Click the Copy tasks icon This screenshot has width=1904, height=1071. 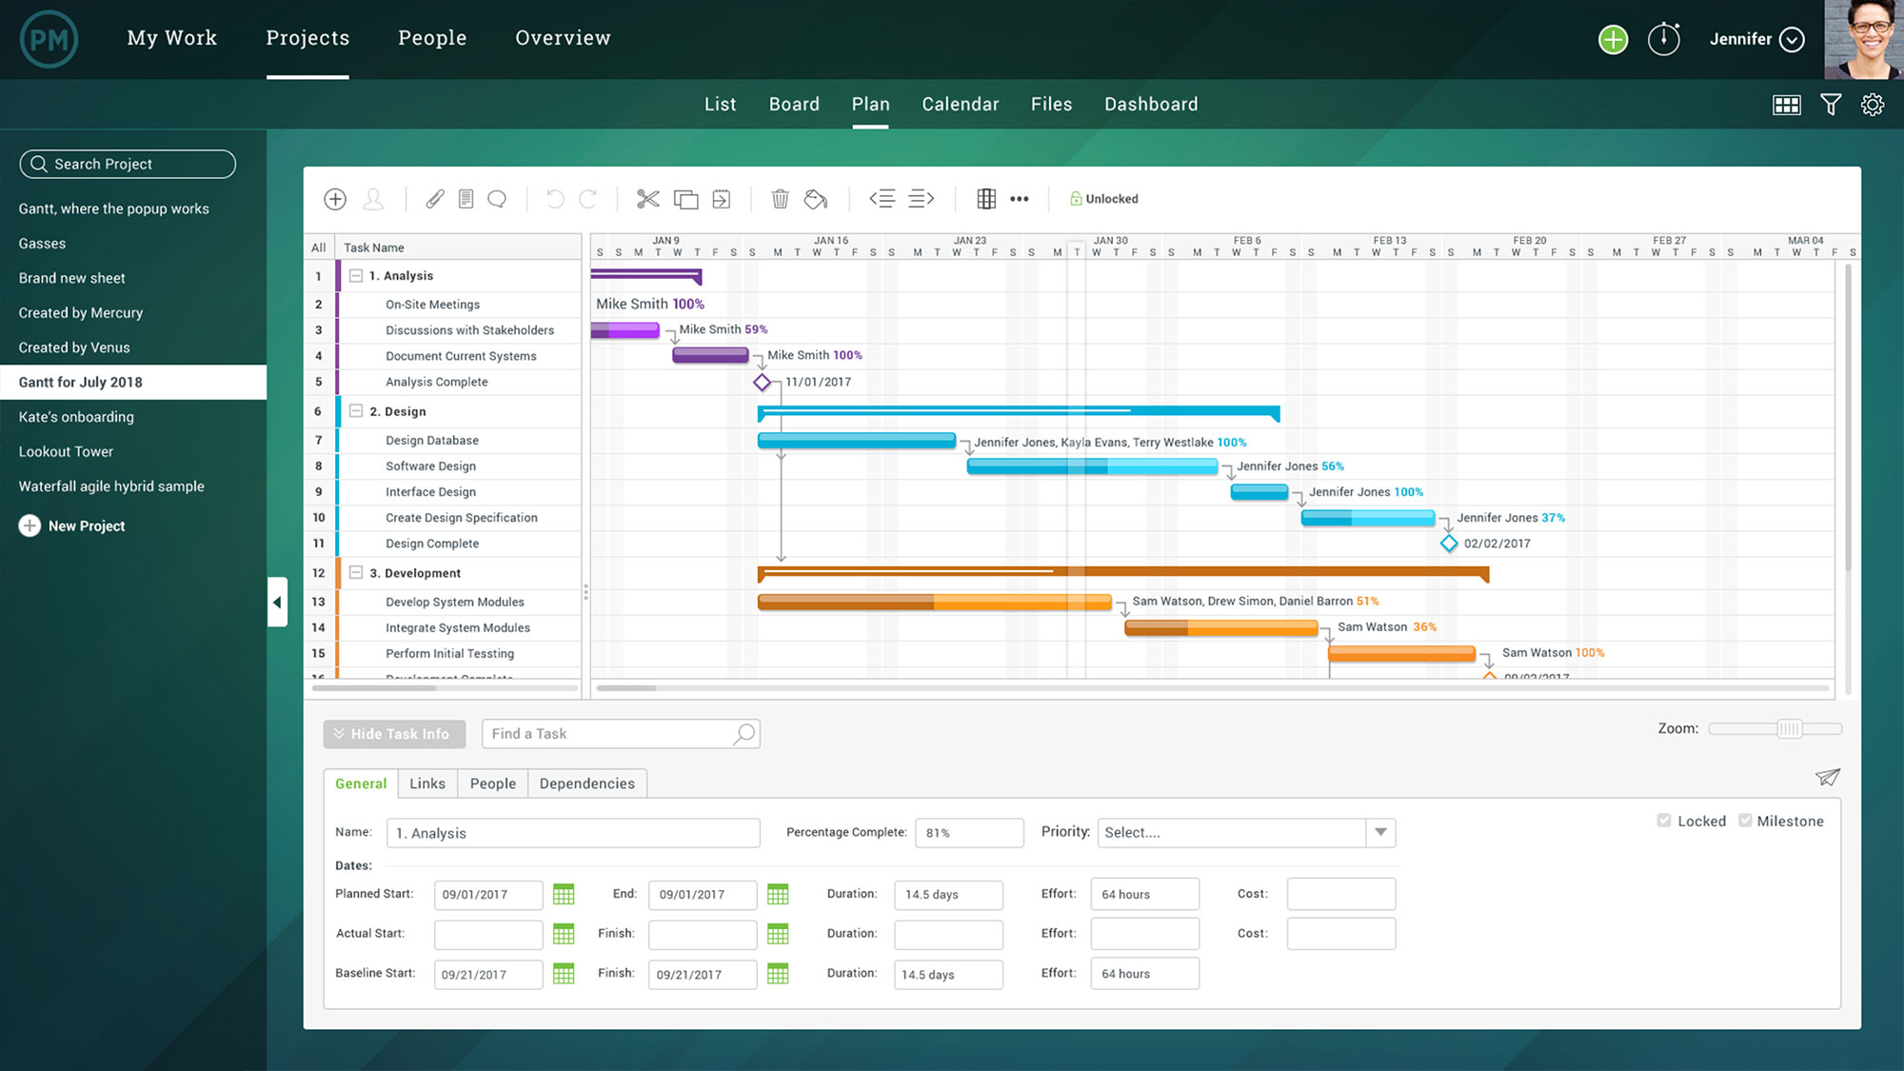point(685,199)
